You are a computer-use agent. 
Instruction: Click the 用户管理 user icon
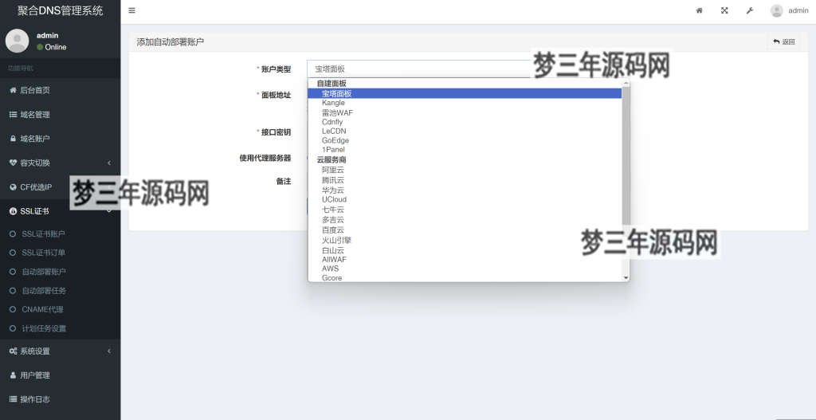coord(13,375)
